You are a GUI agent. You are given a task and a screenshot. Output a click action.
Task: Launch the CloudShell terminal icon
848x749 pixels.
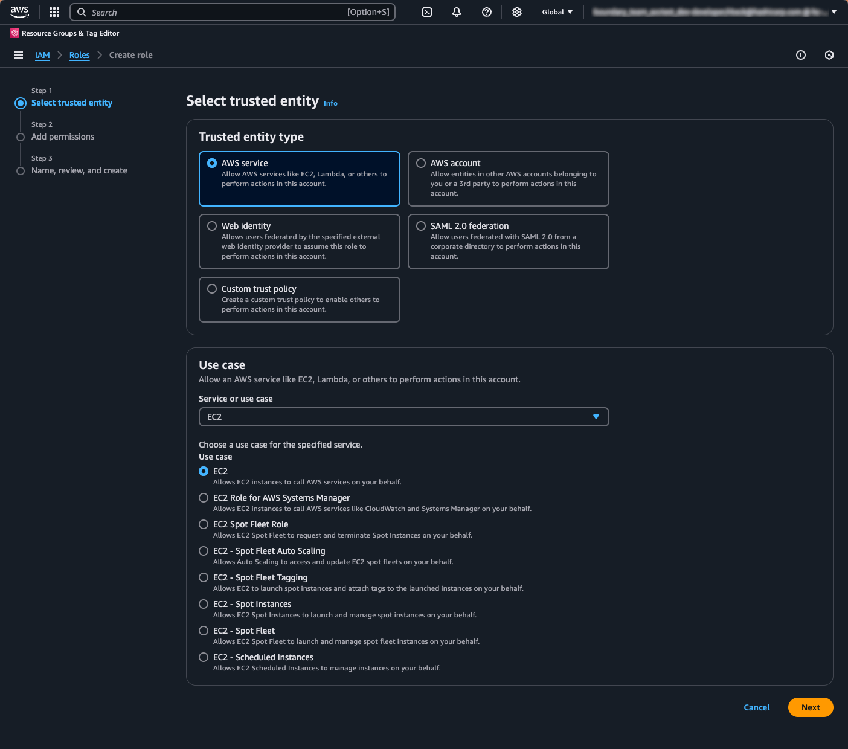click(427, 12)
